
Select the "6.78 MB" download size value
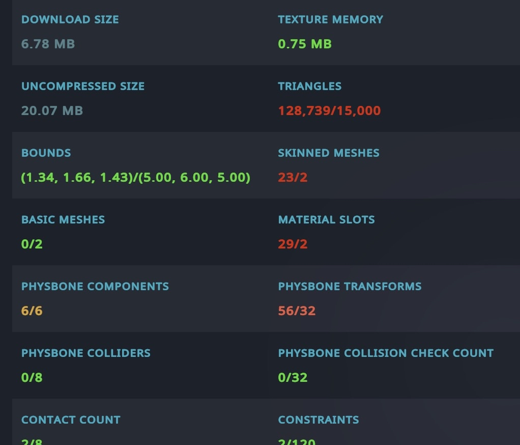click(48, 44)
